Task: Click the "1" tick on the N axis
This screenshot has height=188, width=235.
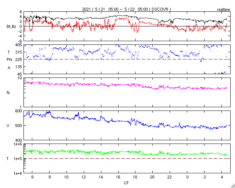Action: 21,107
